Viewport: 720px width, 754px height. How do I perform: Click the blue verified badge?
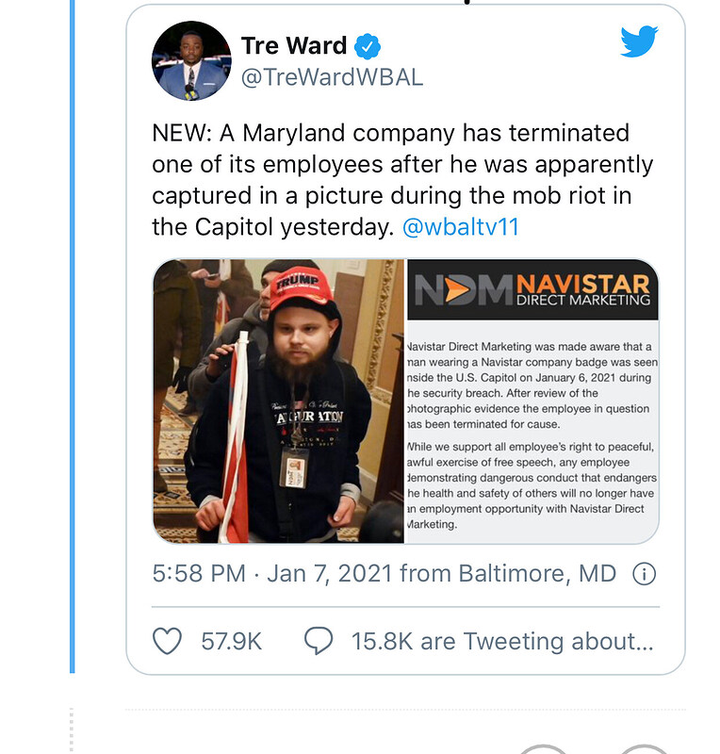click(x=367, y=45)
